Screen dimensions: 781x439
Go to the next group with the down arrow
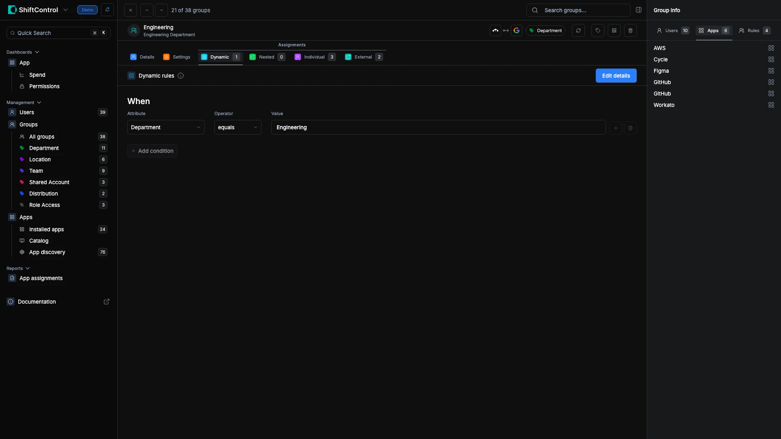161,10
